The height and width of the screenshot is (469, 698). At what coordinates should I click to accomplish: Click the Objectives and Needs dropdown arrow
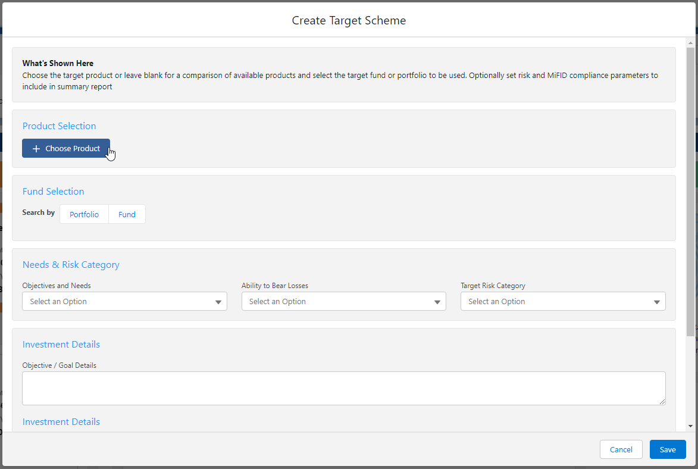218,302
